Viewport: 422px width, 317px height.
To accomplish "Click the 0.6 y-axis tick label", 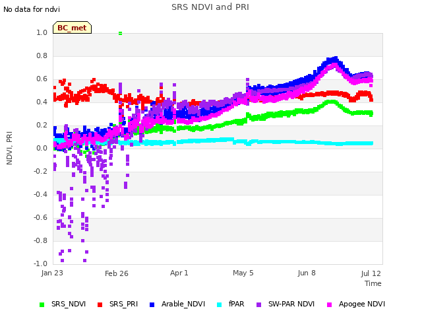I will (42, 79).
